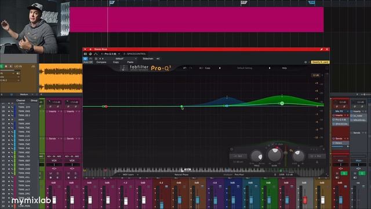Go to the previous Pro-Q preset arrow
371x209 pixels.
pos(220,68)
